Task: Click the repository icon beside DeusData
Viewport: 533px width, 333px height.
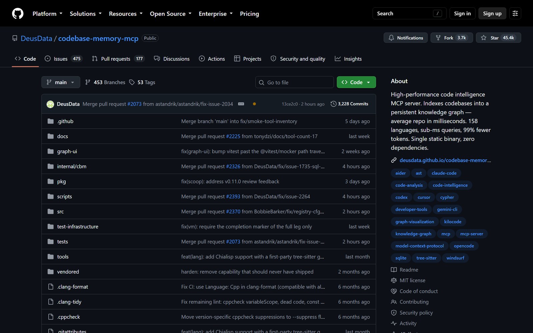Action: tap(15, 38)
